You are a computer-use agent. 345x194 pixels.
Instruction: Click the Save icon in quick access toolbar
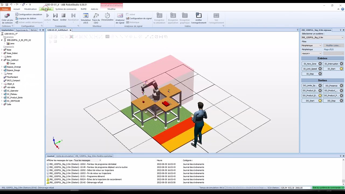[x=7, y=5]
